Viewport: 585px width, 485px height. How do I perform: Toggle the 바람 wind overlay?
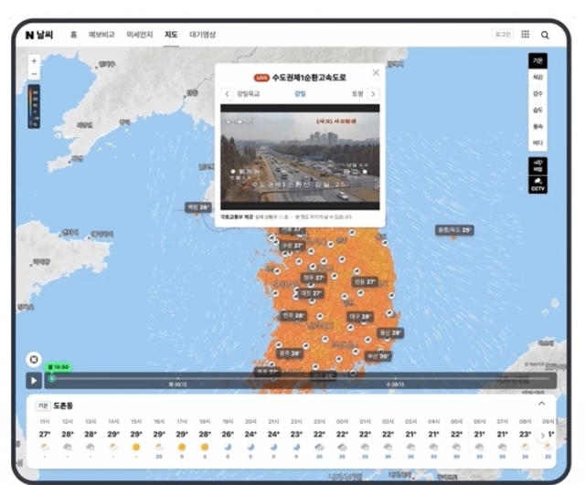click(x=537, y=166)
